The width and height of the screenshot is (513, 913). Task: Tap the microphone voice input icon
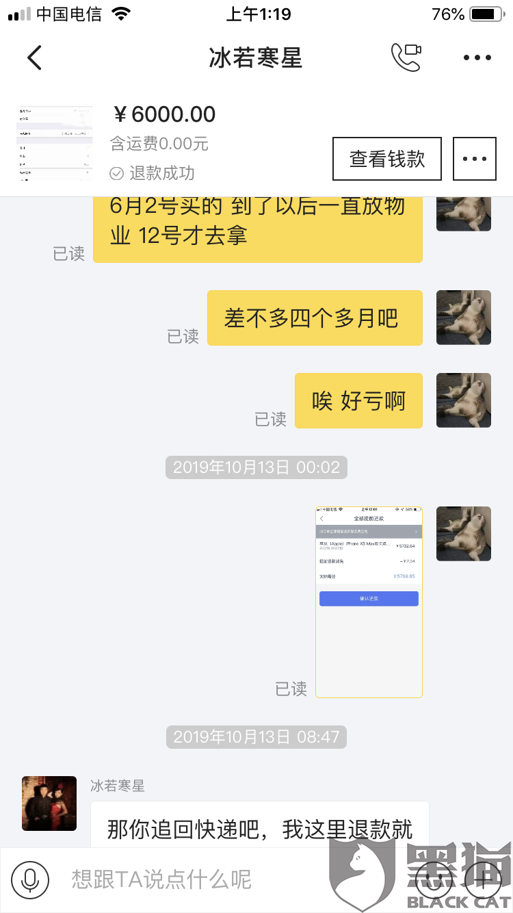30,879
